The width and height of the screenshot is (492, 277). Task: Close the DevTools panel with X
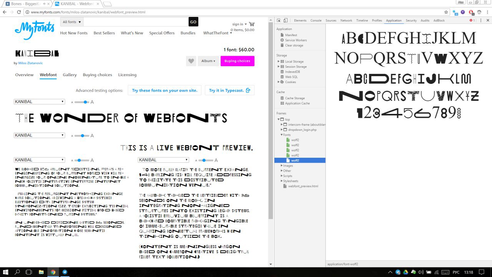[x=487, y=20]
